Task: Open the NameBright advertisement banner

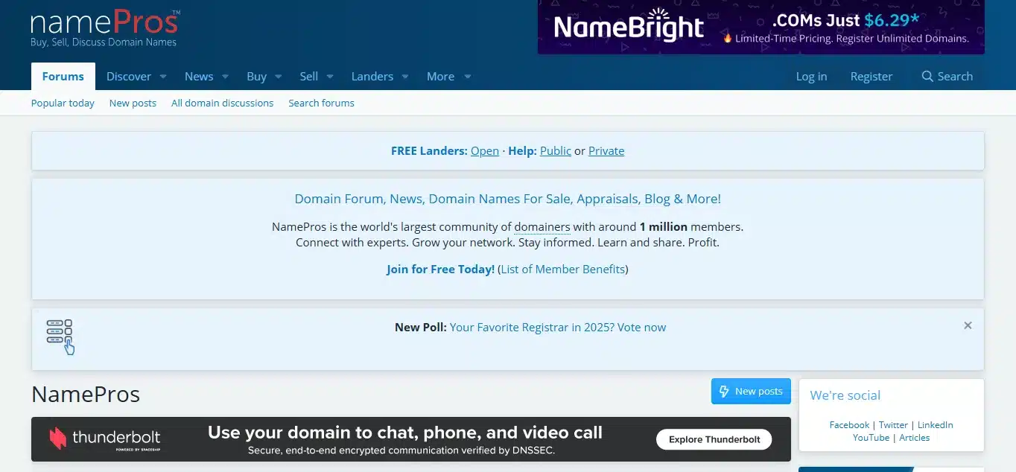Action: pos(761,28)
